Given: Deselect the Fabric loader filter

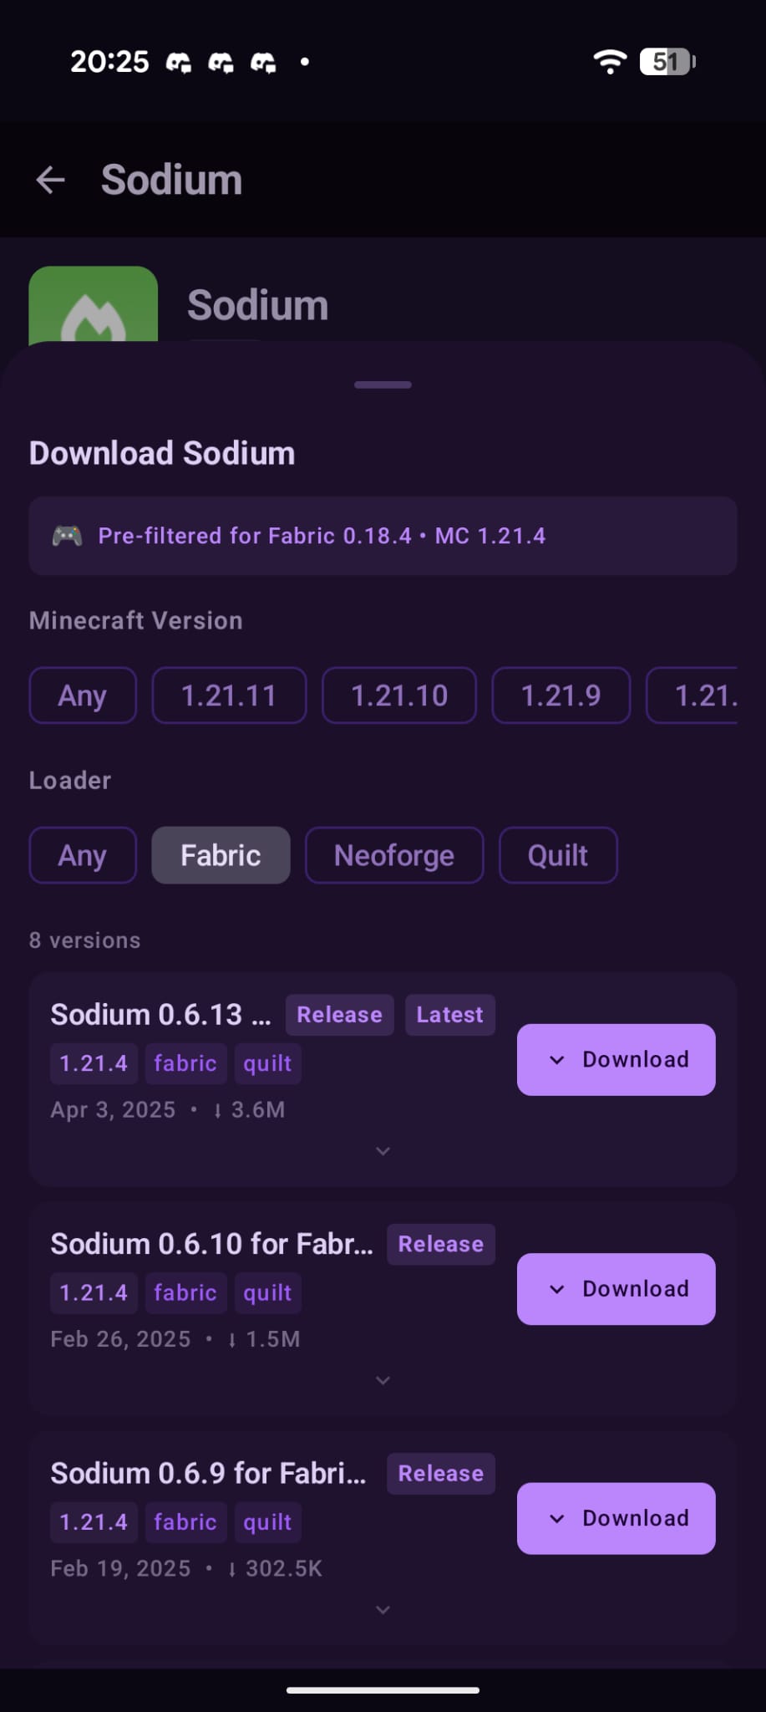Looking at the screenshot, I should point(220,855).
